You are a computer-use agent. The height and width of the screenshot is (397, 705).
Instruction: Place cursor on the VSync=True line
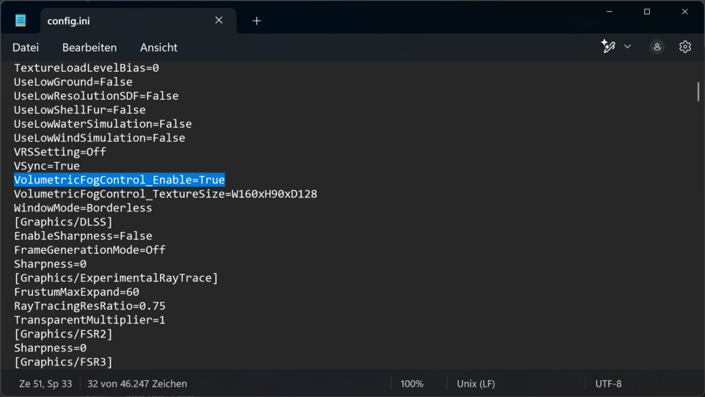coord(47,166)
